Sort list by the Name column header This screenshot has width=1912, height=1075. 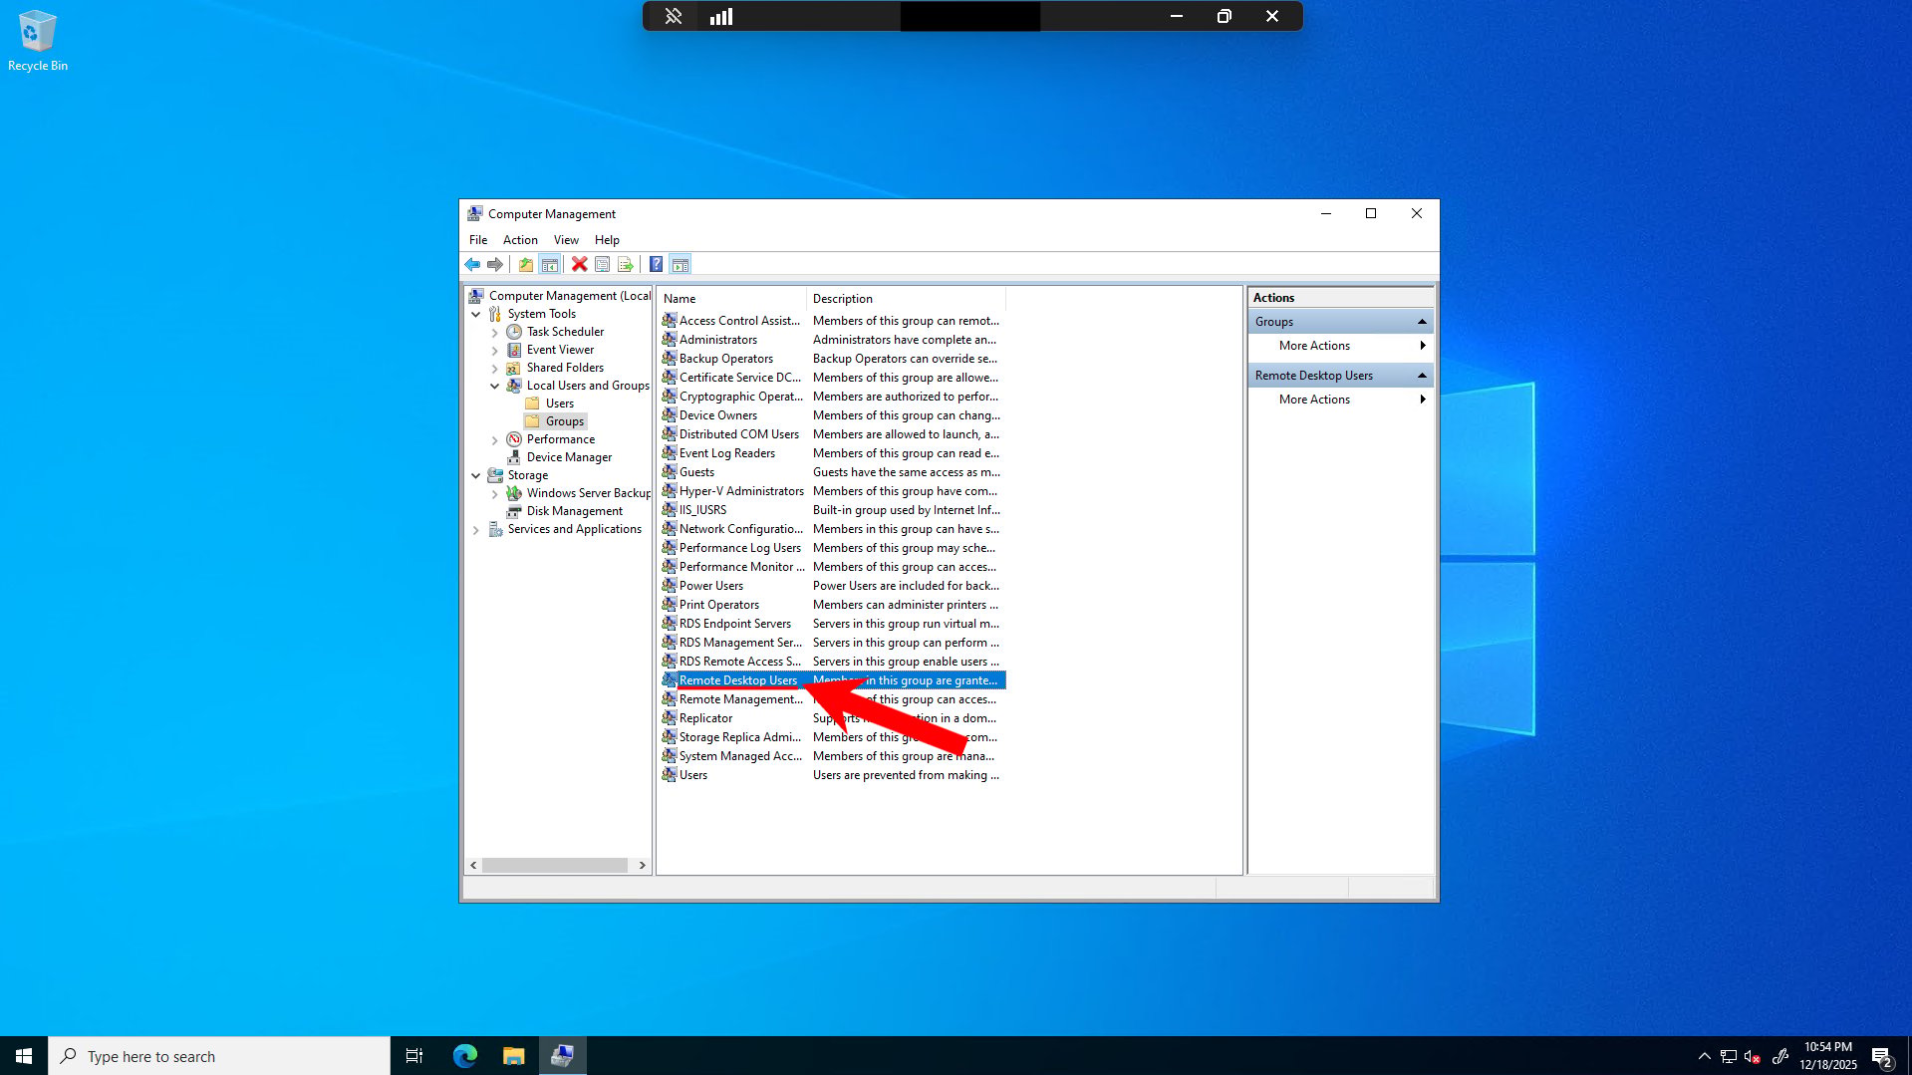coord(731,299)
